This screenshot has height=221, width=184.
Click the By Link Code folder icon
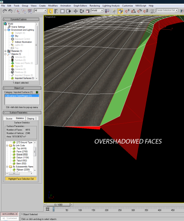[10, 145]
